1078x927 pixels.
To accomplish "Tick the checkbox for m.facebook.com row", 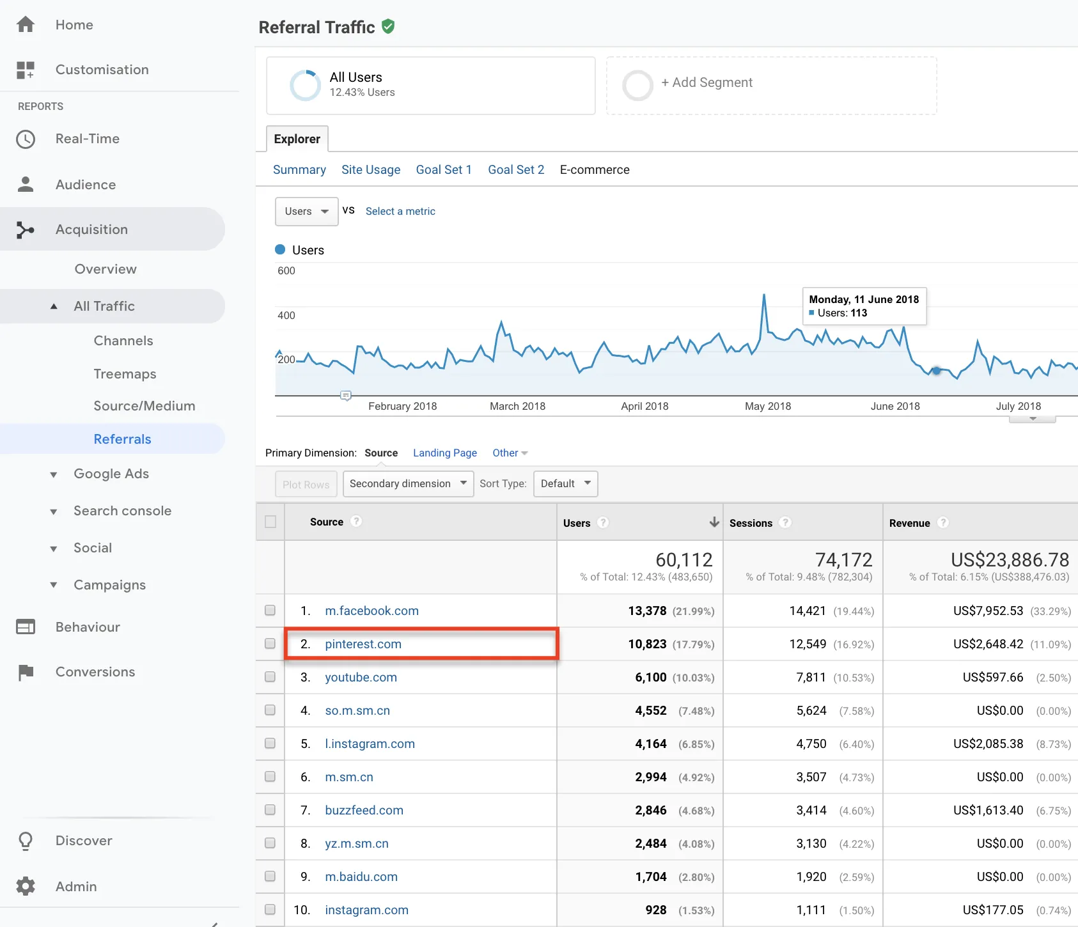I will point(270,610).
